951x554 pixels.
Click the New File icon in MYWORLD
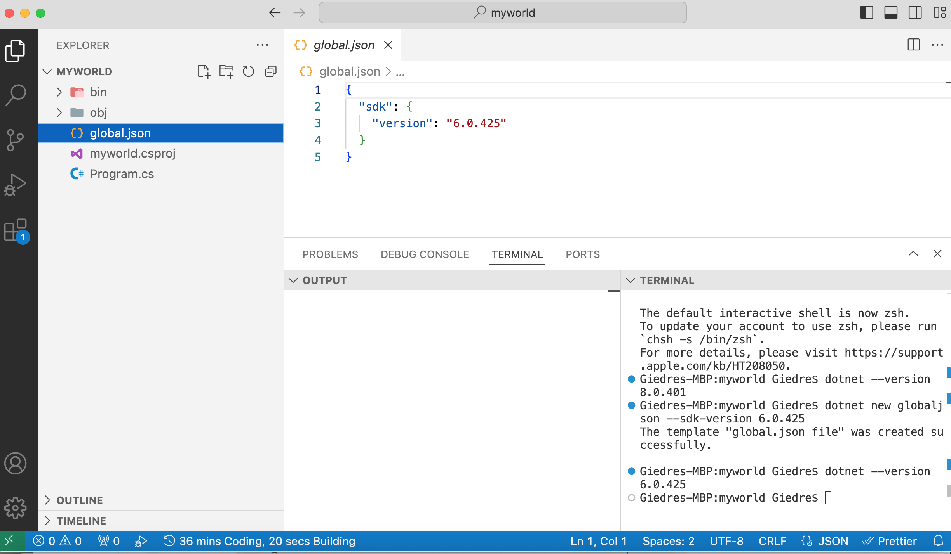[x=204, y=71]
